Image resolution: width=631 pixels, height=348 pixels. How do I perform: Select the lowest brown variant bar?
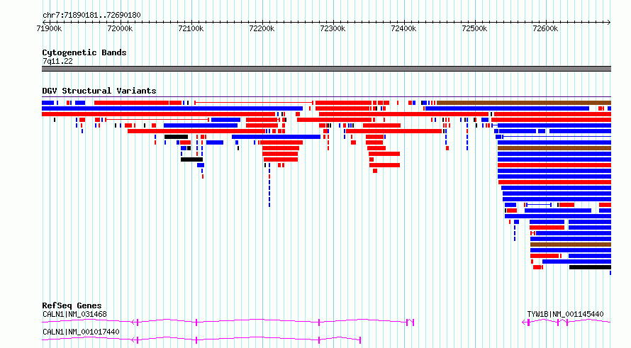click(x=571, y=245)
